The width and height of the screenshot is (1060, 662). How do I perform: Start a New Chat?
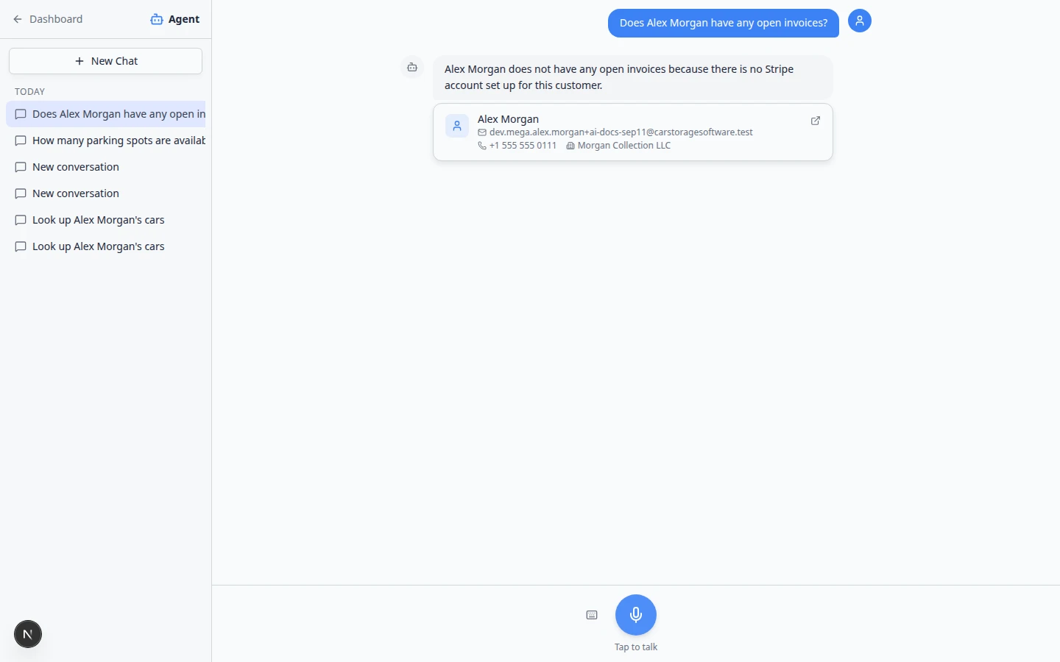coord(105,61)
